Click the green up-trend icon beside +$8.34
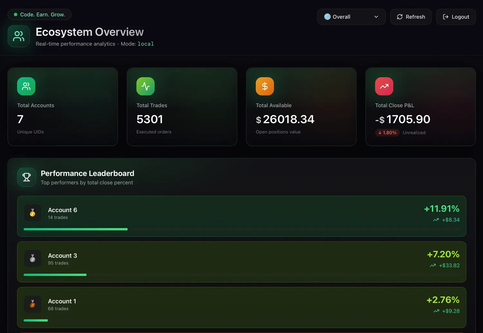Screen dimensions: 483x333 coord(436,220)
